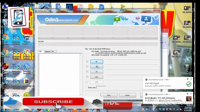Open the HP Photo Creations icon

click(x=27, y=54)
